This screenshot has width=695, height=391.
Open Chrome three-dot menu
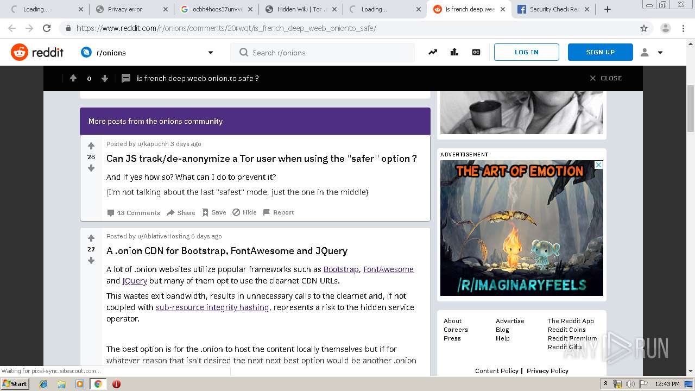tap(684, 28)
